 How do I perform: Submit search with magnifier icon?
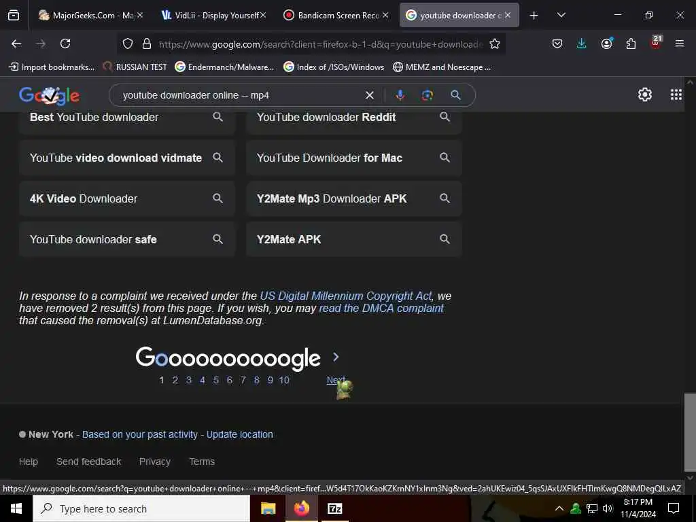coord(455,94)
